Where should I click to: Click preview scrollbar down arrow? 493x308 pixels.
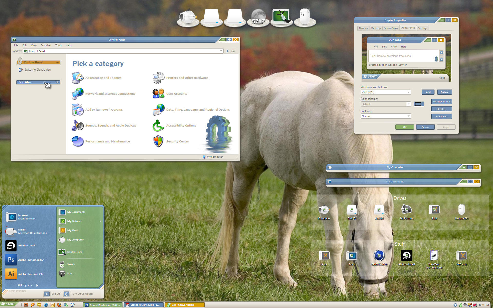pos(441,60)
